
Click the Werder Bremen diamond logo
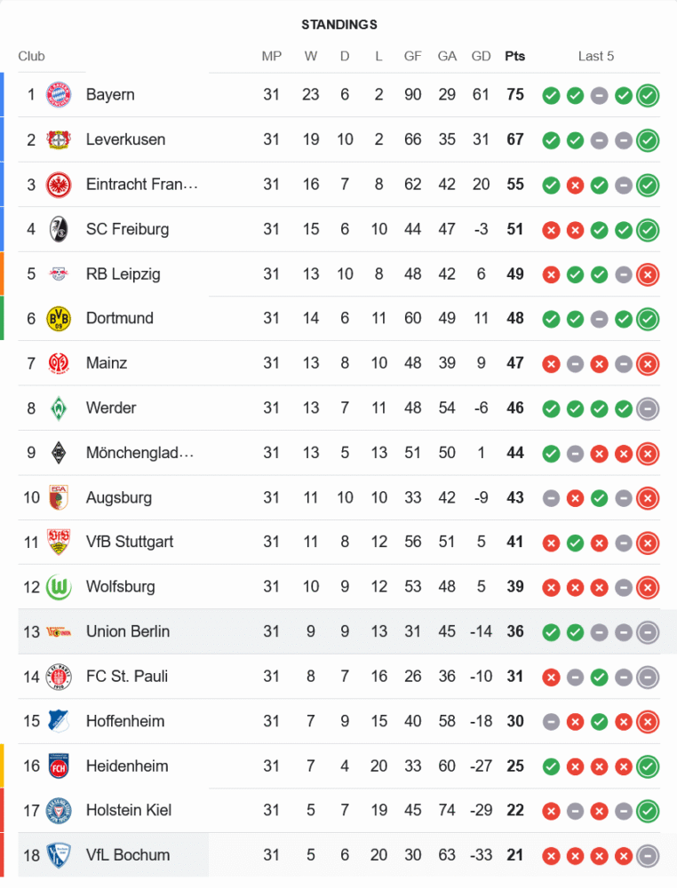click(59, 408)
